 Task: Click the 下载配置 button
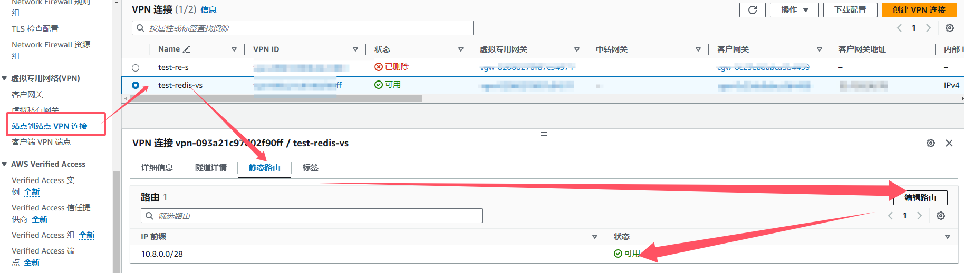pyautogui.click(x=851, y=10)
